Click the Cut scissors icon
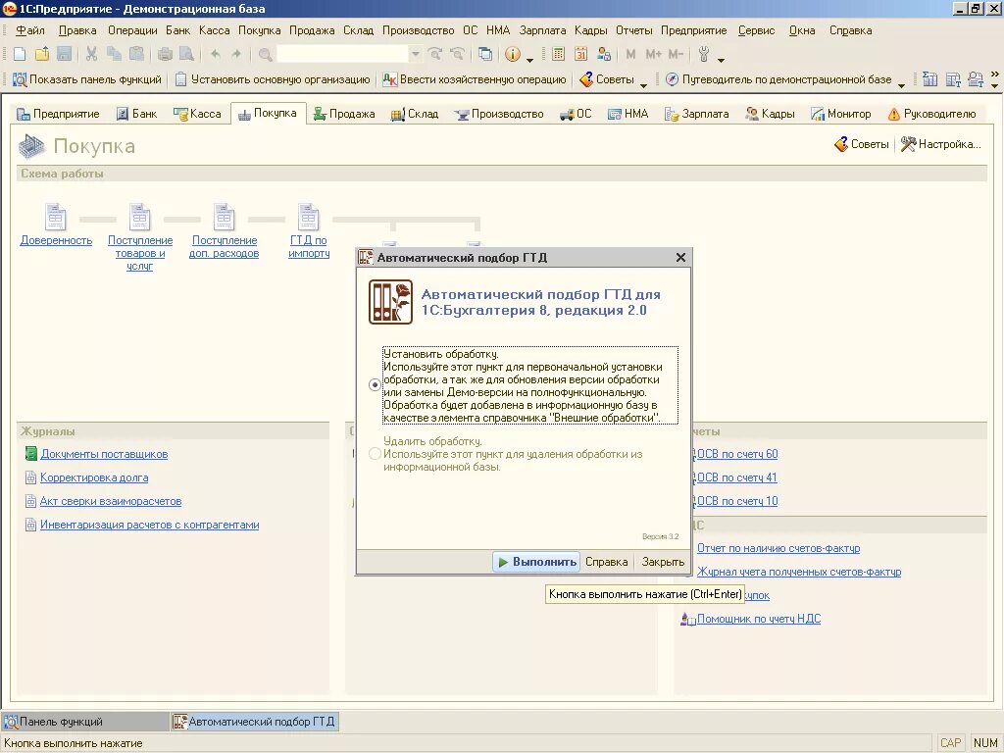Screen dimensions: 1004x753 click(x=91, y=55)
